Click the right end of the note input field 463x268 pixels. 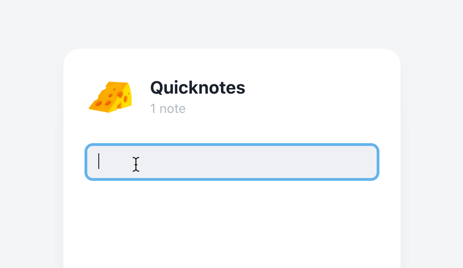369,162
